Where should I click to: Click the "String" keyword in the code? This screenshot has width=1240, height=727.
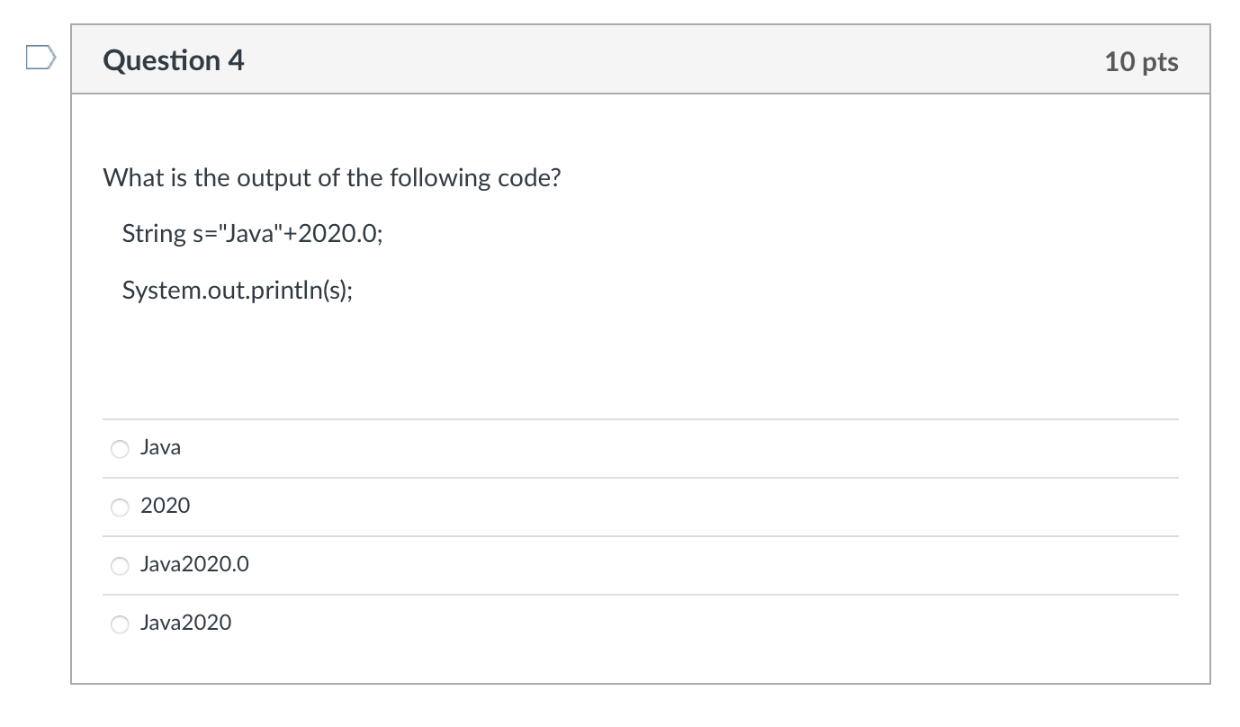point(153,234)
